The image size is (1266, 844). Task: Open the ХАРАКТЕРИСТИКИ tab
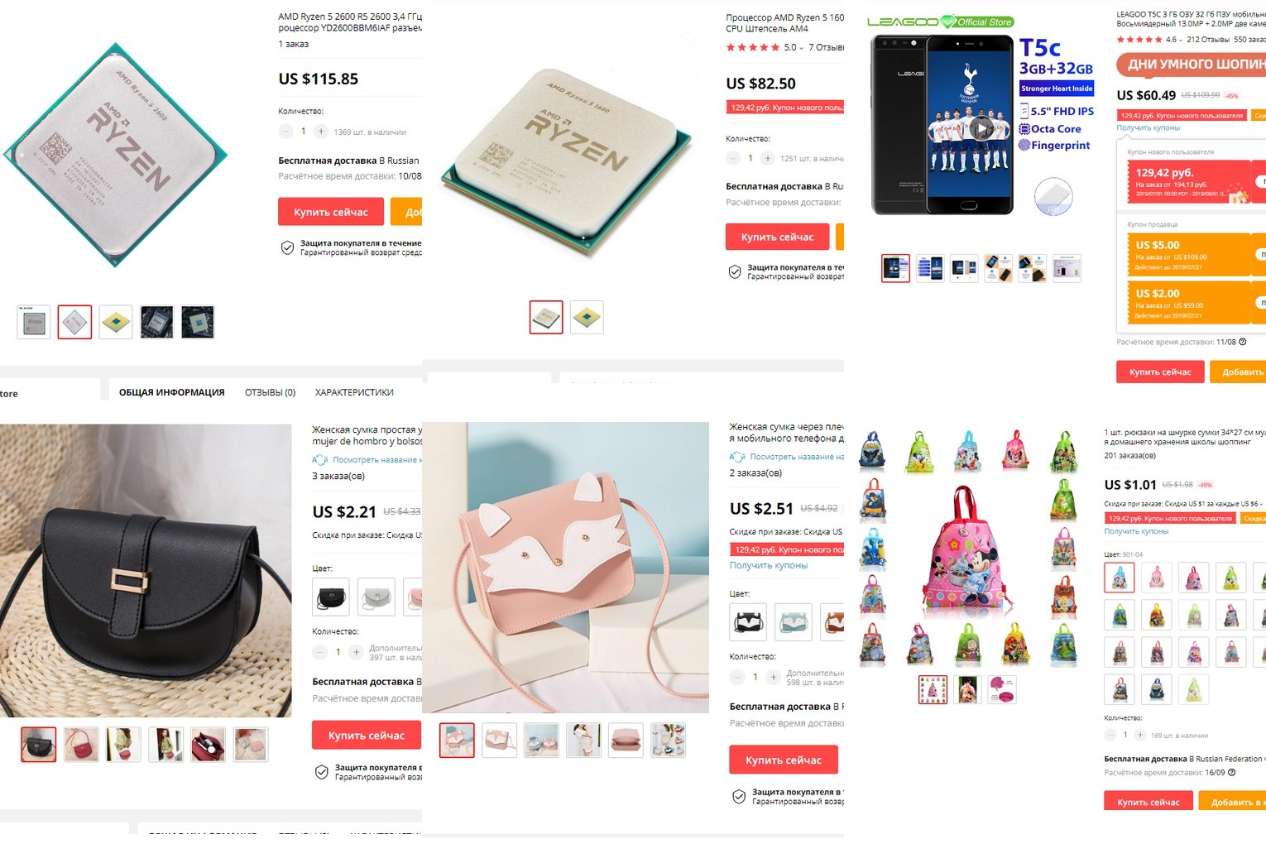pyautogui.click(x=354, y=392)
